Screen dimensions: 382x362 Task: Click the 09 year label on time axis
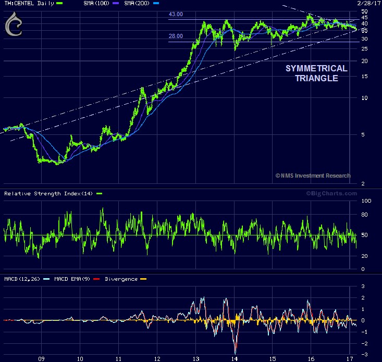pos(41,358)
